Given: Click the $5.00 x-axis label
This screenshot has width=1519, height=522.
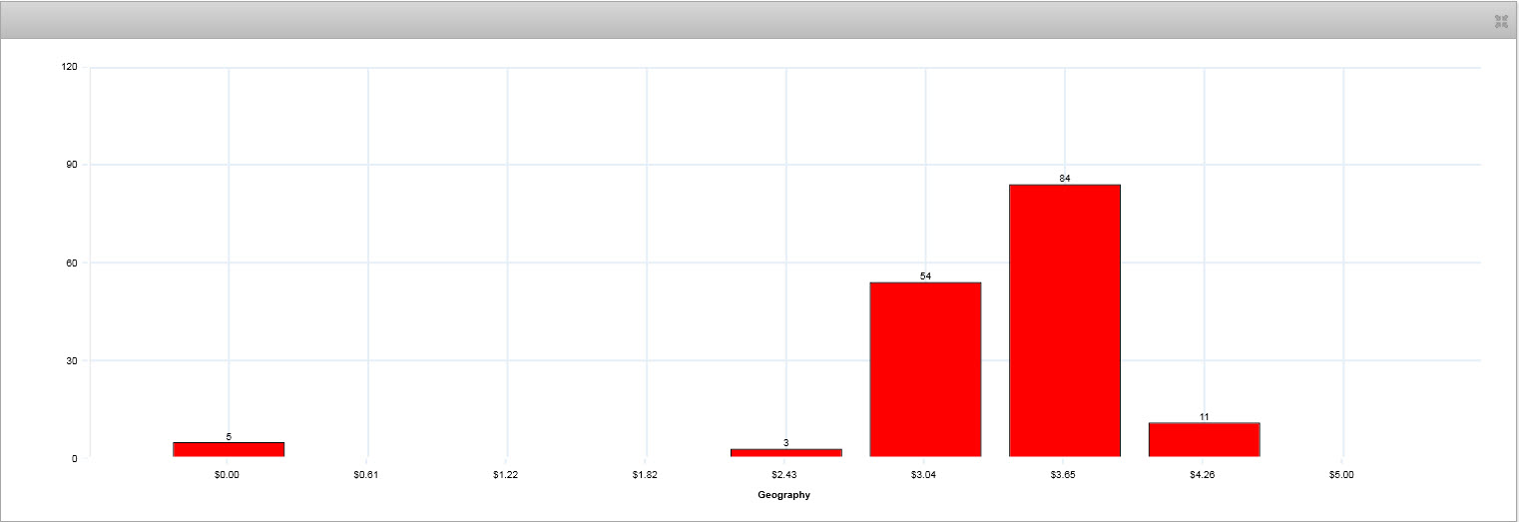Looking at the screenshot, I should [x=1341, y=475].
